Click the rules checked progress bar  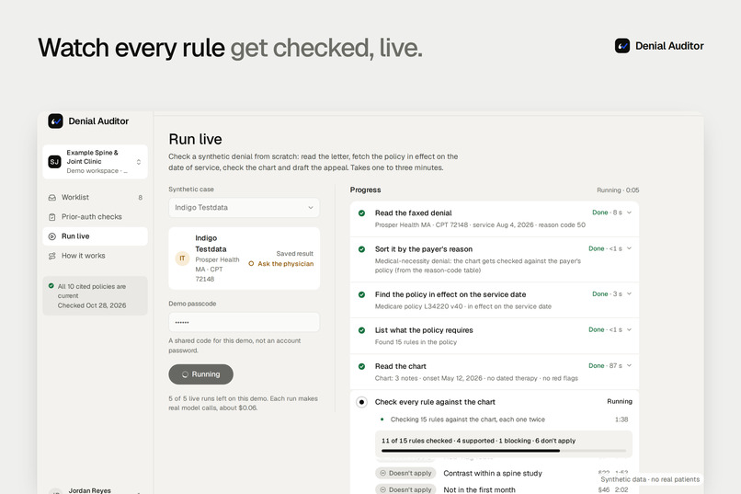(504, 451)
